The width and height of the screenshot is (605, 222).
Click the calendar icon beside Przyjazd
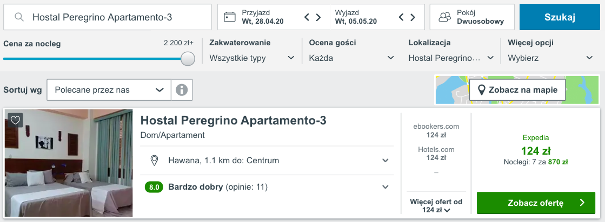pyautogui.click(x=230, y=17)
